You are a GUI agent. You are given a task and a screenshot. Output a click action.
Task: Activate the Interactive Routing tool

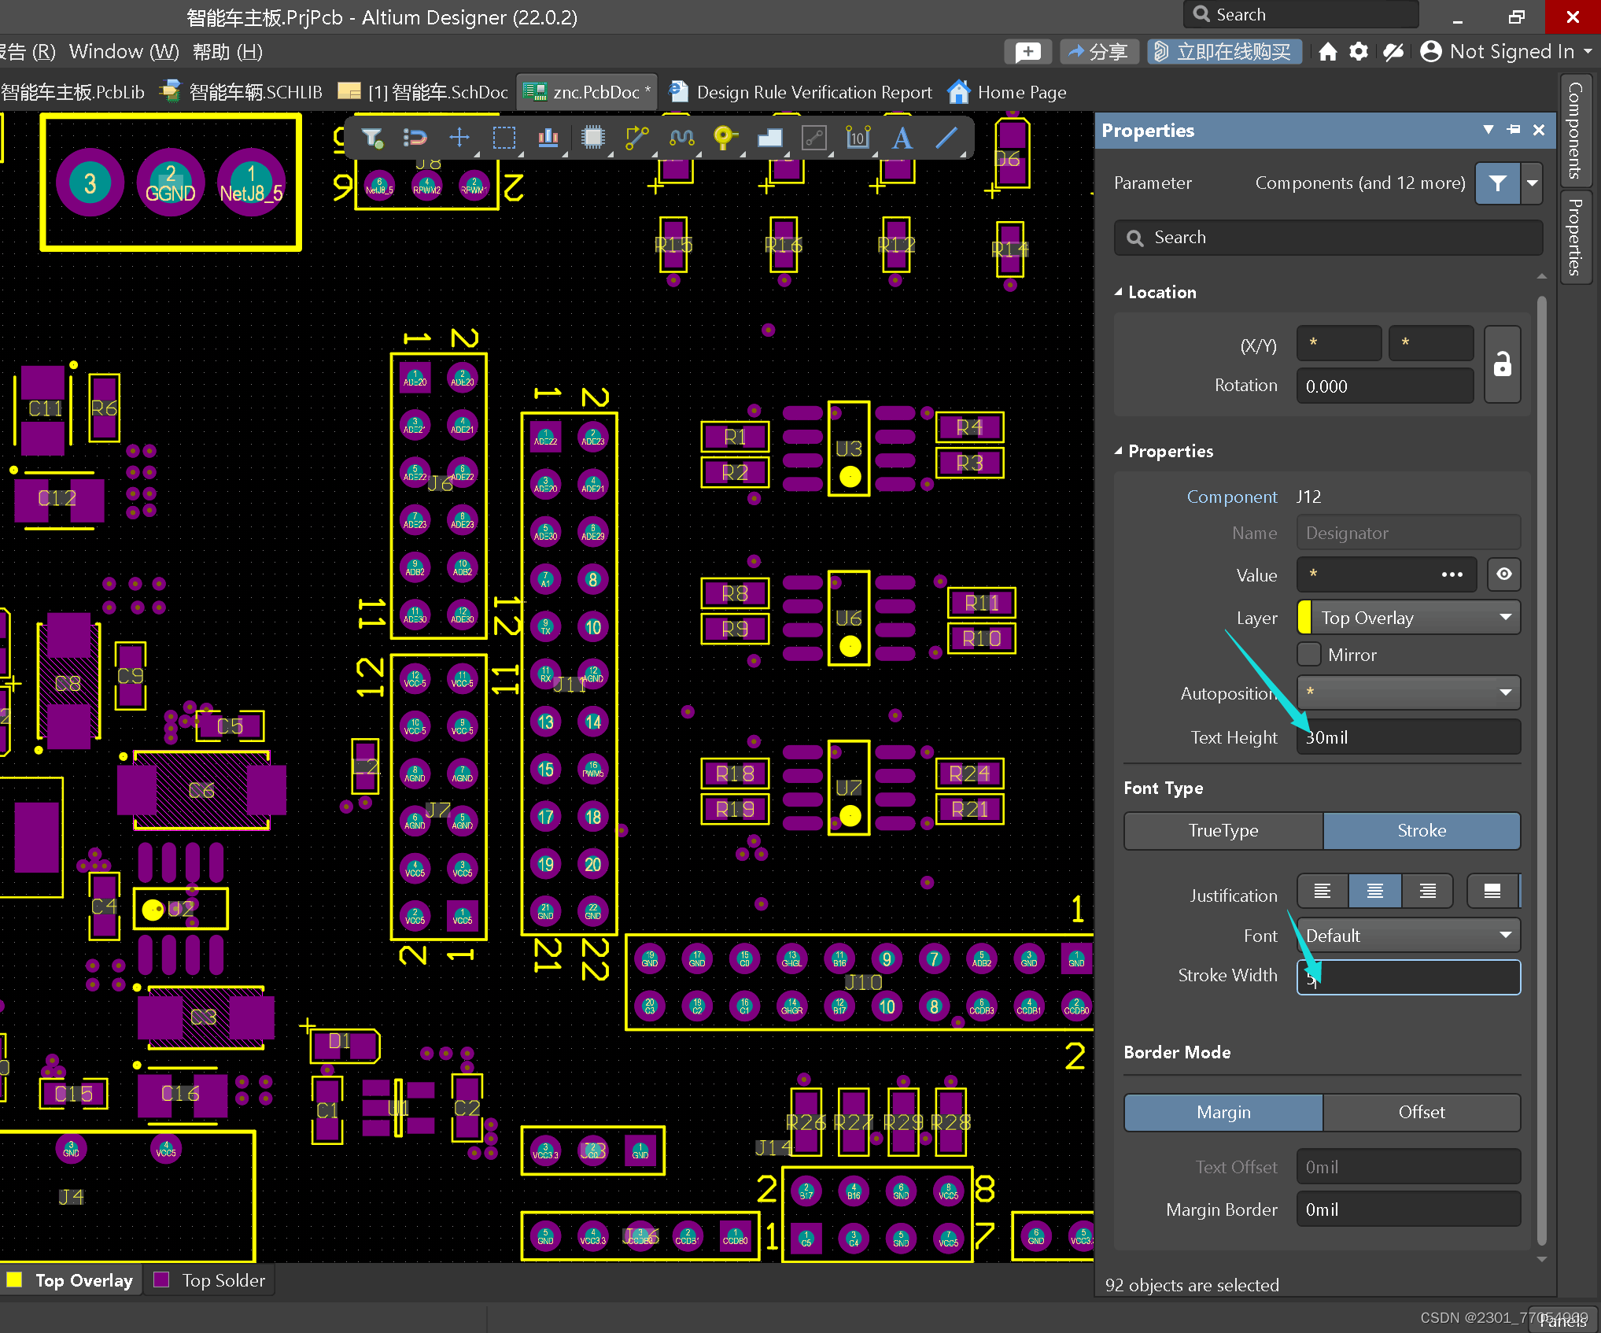pos(636,138)
